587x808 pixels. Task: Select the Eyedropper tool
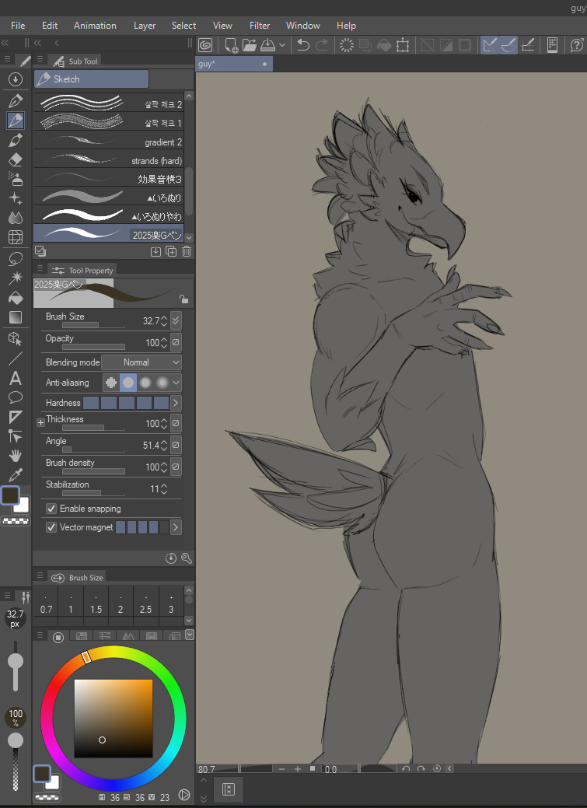point(16,475)
